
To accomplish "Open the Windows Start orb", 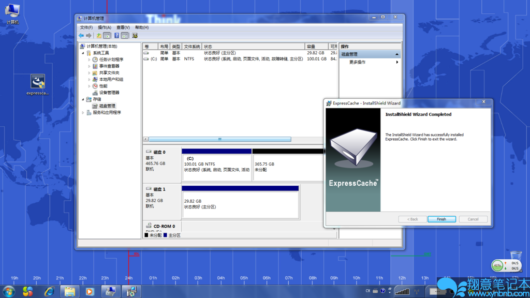I will (x=9, y=291).
